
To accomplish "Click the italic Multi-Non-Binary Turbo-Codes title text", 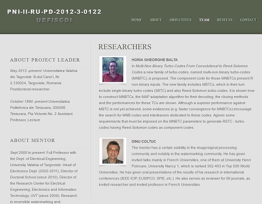I will (190, 69).
